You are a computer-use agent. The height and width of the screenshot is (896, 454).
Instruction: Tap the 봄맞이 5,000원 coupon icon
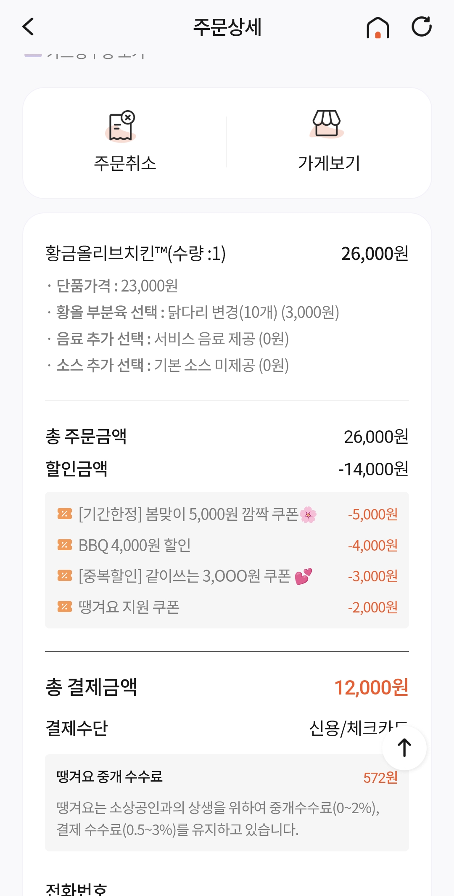(x=64, y=514)
